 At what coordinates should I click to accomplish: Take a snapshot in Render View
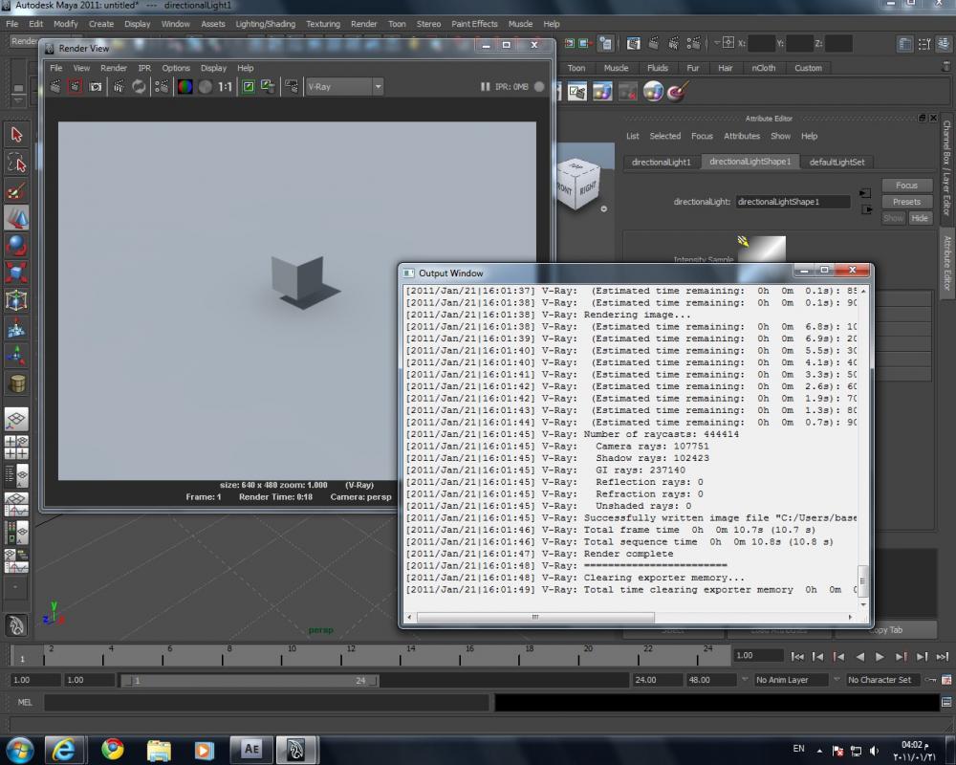tap(95, 87)
